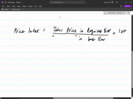Click the OneNote app logo icon
The width and height of the screenshot is (133, 99).
point(2,2)
